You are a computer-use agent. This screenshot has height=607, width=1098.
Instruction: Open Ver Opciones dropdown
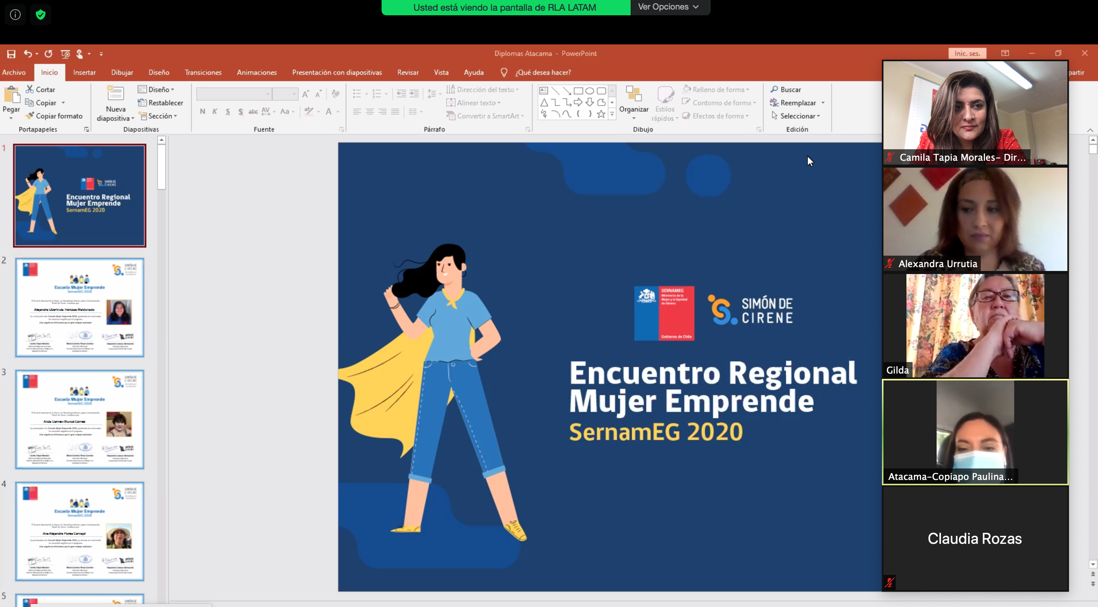[669, 7]
